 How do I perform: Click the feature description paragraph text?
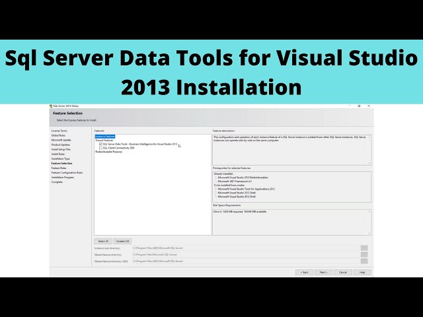289,139
